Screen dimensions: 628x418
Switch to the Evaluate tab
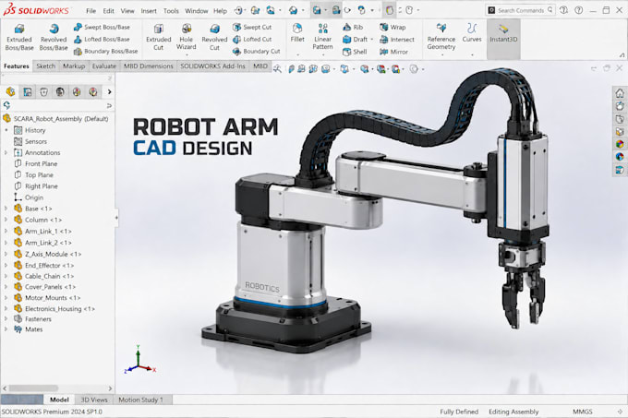click(x=103, y=66)
